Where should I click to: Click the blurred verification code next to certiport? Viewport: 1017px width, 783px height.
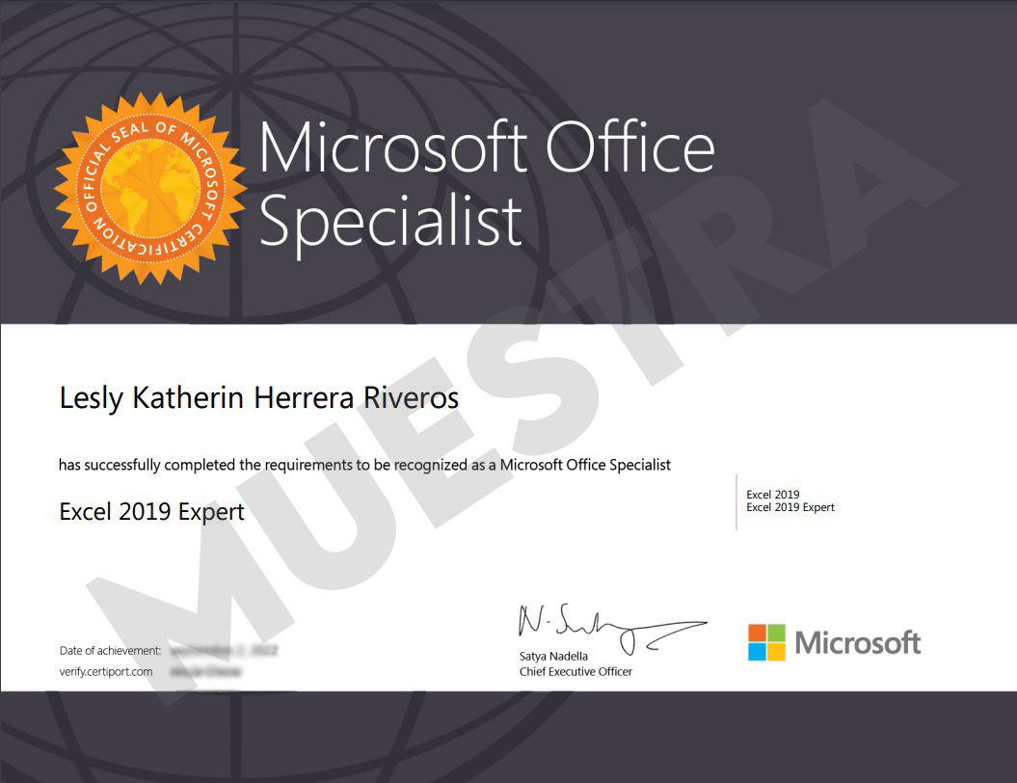click(205, 671)
